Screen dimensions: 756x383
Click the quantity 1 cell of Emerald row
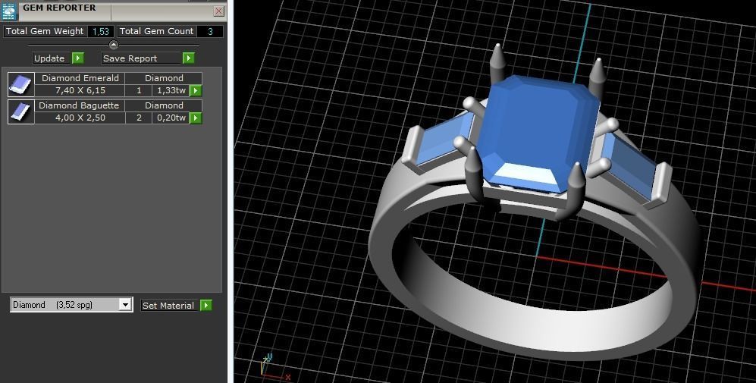(139, 91)
